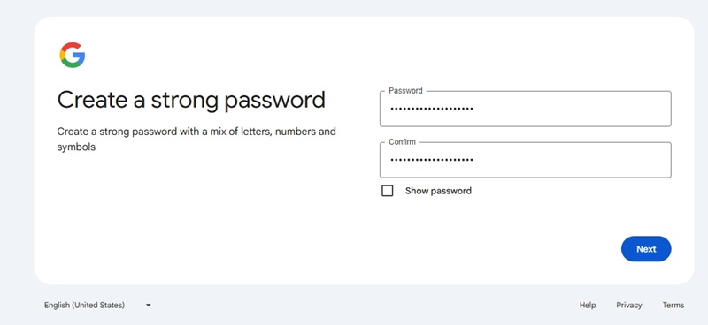Screen dimensions: 708x325
Task: Click the "Create a strong password" heading
Action: point(191,100)
